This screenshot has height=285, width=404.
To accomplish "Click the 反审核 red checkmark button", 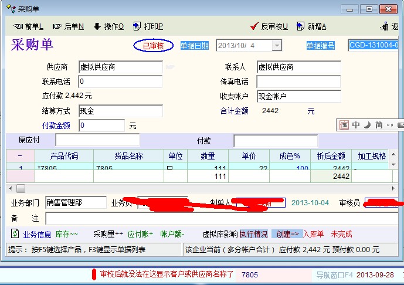I will click(x=269, y=26).
